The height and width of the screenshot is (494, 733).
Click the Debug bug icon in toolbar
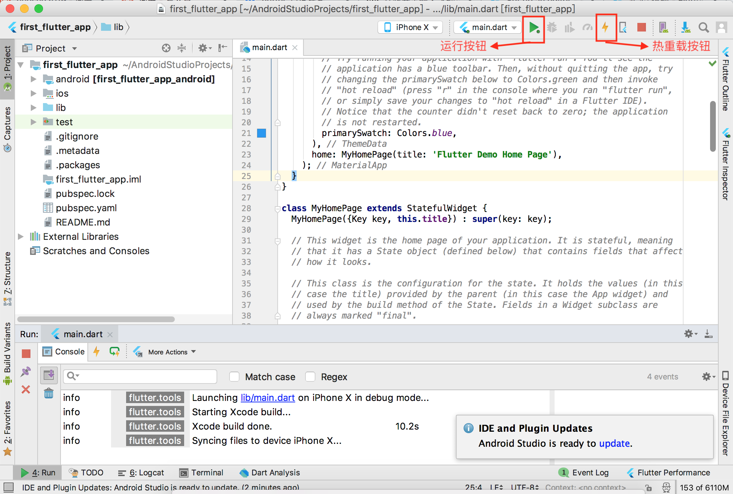(x=552, y=28)
